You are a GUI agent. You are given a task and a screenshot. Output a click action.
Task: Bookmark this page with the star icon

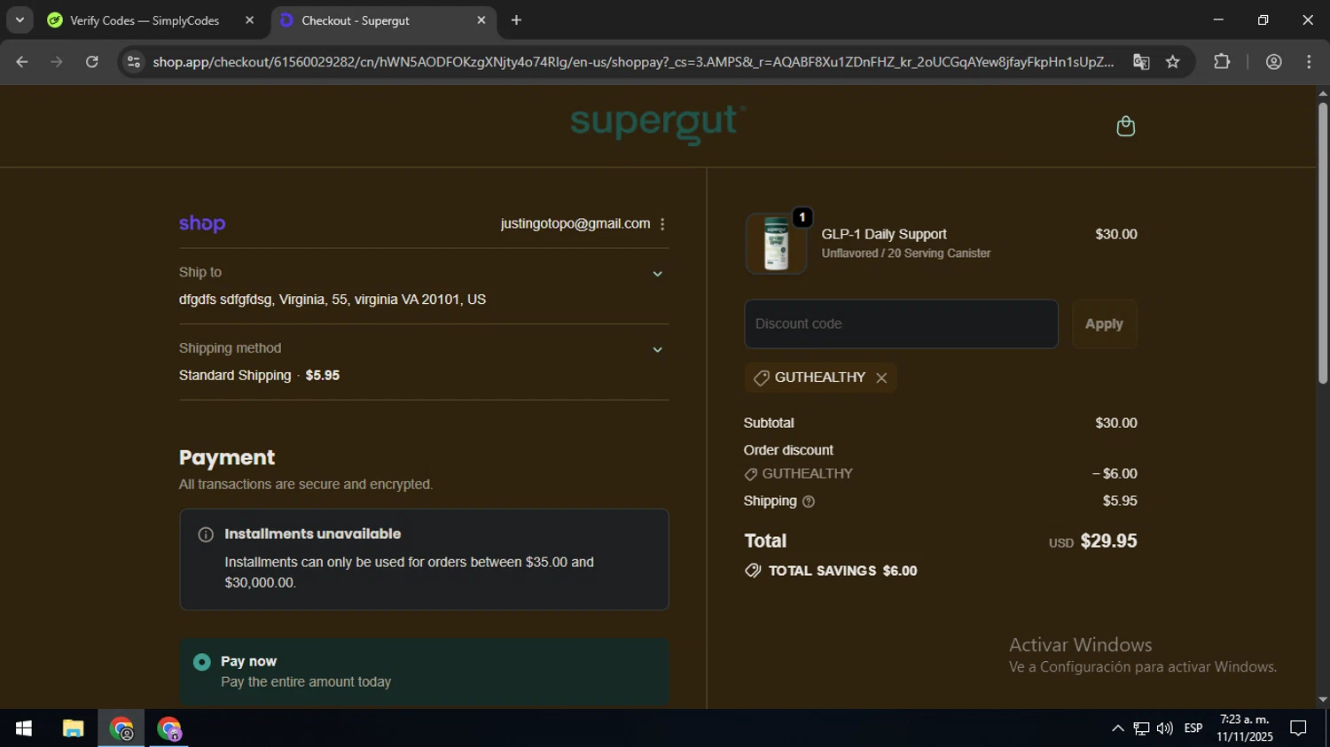coord(1173,62)
